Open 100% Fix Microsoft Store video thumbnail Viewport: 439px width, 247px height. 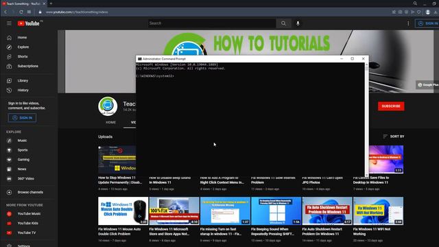click(x=174, y=211)
